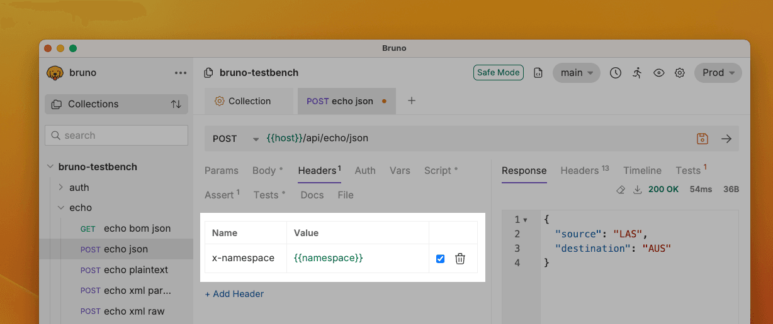Download the response with download icon

click(637, 189)
